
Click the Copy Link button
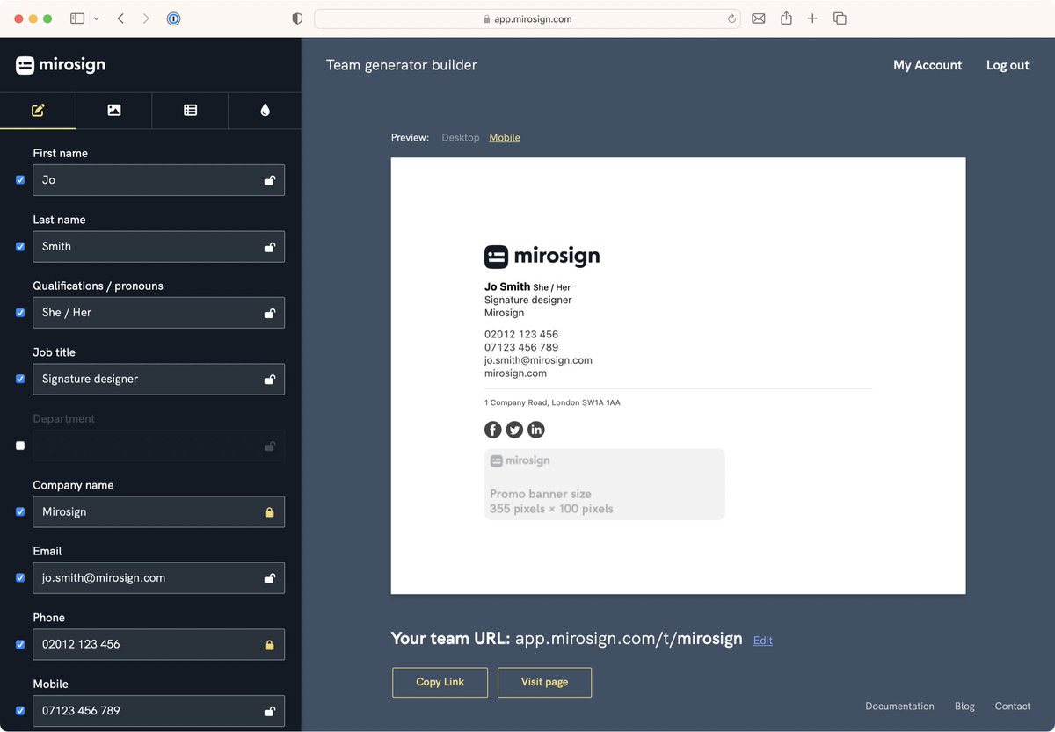(x=440, y=682)
